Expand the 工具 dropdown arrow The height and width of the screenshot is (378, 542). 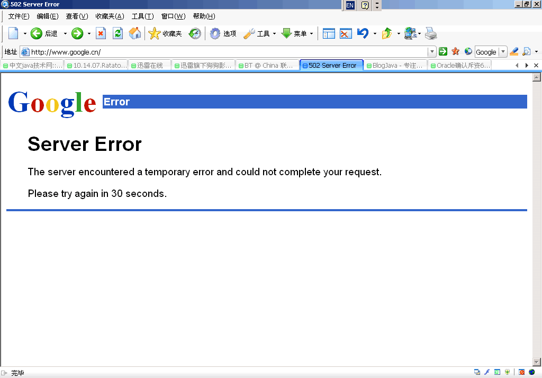click(275, 33)
